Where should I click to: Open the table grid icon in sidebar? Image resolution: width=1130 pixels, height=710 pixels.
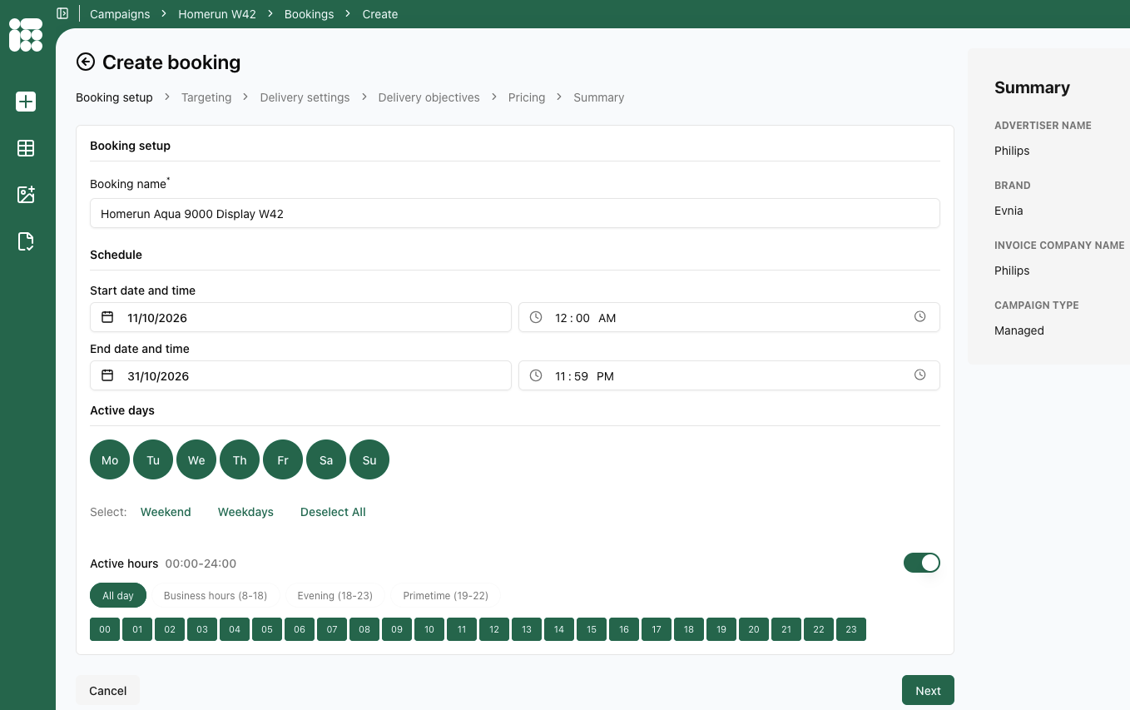26,148
